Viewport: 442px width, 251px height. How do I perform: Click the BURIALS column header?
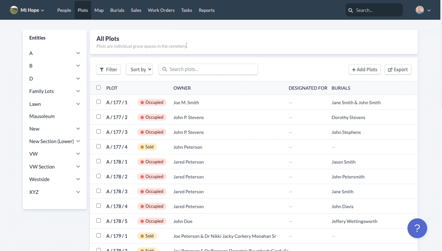click(x=341, y=88)
